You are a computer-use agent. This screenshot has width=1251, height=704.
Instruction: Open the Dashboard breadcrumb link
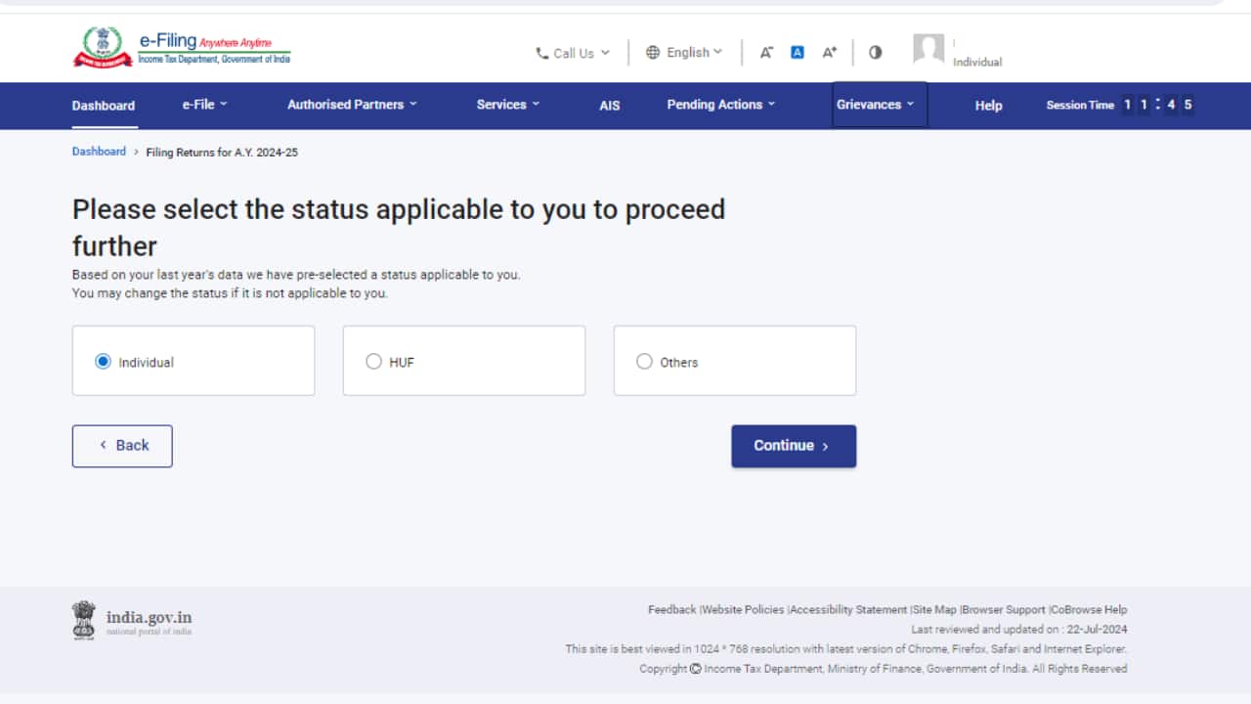[x=99, y=152]
